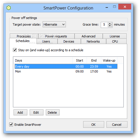Click the SmartPower app icon in title bar
Image resolution: width=139 pixels, height=139 pixels.
coord(9,8)
